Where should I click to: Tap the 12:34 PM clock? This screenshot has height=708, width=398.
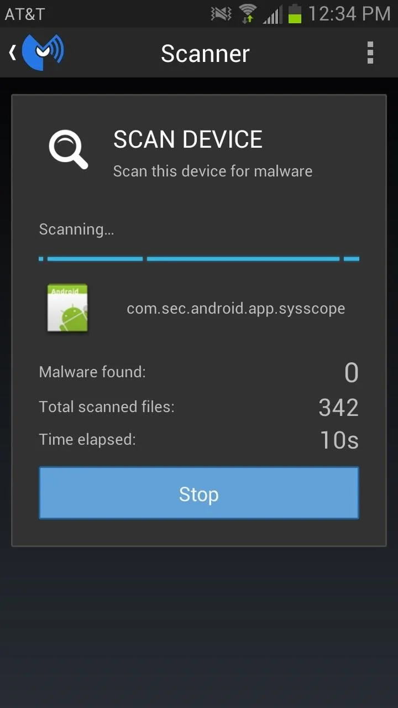(x=349, y=14)
